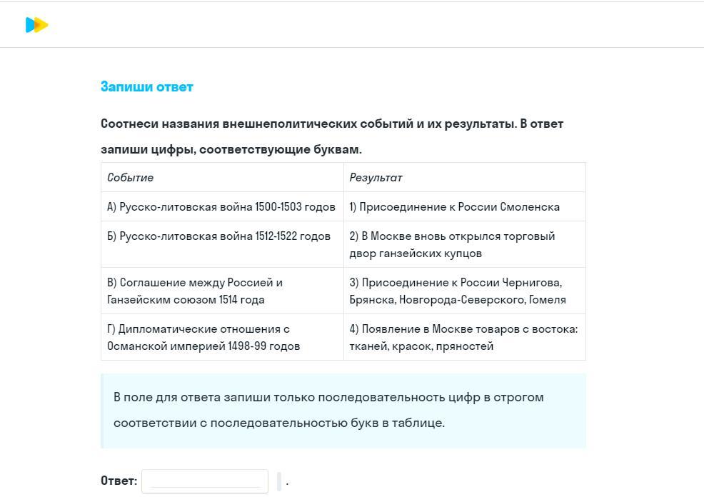Click cell 'А) Русско-литовская война 1500-1503 годов'
The height and width of the screenshot is (497, 704).
point(222,206)
